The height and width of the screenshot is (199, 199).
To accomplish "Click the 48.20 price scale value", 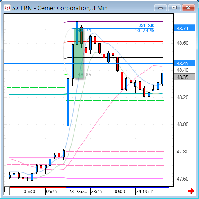I will (183, 97).
